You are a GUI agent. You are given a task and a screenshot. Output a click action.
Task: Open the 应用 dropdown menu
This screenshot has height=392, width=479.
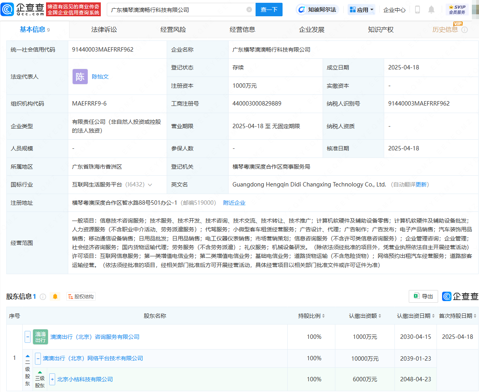[x=361, y=9]
